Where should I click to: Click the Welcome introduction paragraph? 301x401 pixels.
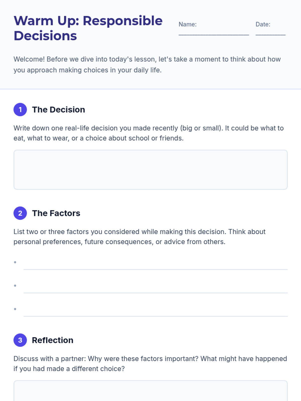tap(147, 65)
